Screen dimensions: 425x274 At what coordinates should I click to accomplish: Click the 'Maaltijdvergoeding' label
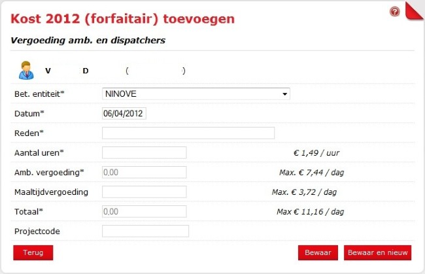pyautogui.click(x=51, y=192)
